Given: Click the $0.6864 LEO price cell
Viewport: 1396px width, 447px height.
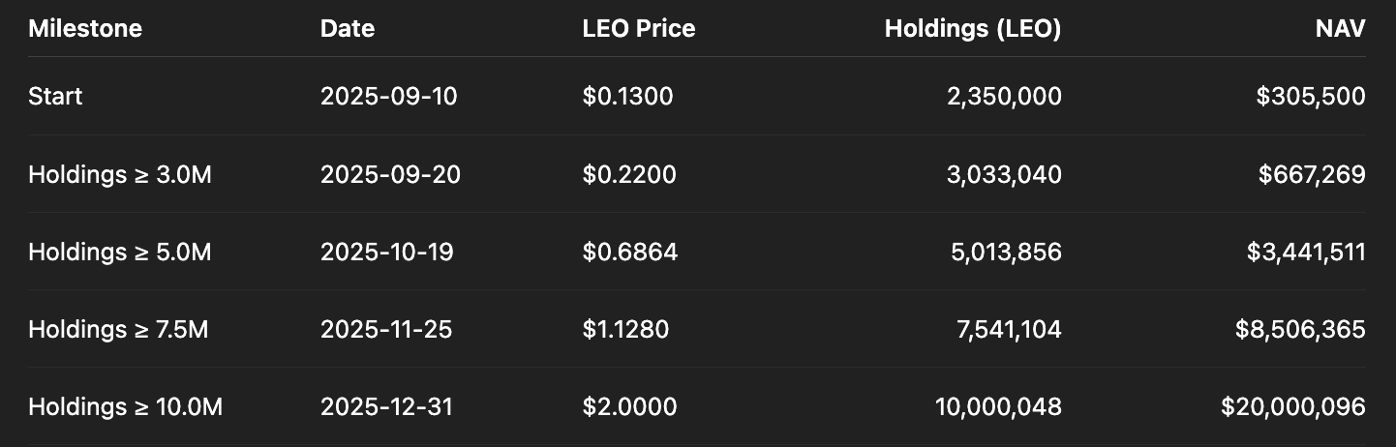Looking at the screenshot, I should 630,253.
